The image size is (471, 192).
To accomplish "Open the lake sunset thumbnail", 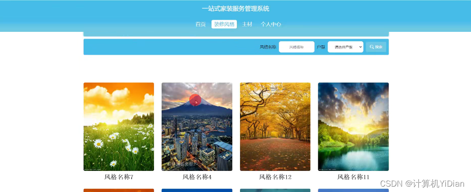I will point(353,127).
